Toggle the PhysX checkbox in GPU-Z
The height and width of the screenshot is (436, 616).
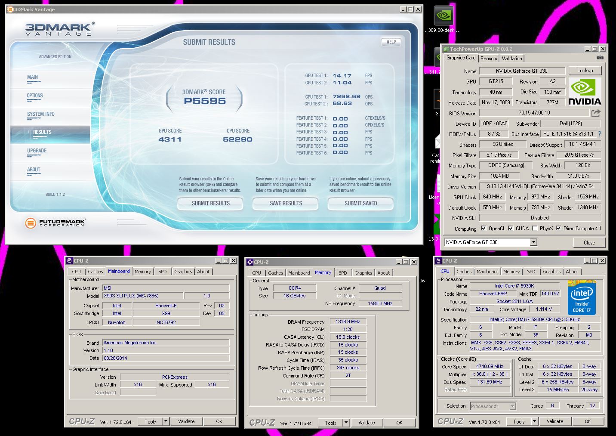tap(535, 229)
